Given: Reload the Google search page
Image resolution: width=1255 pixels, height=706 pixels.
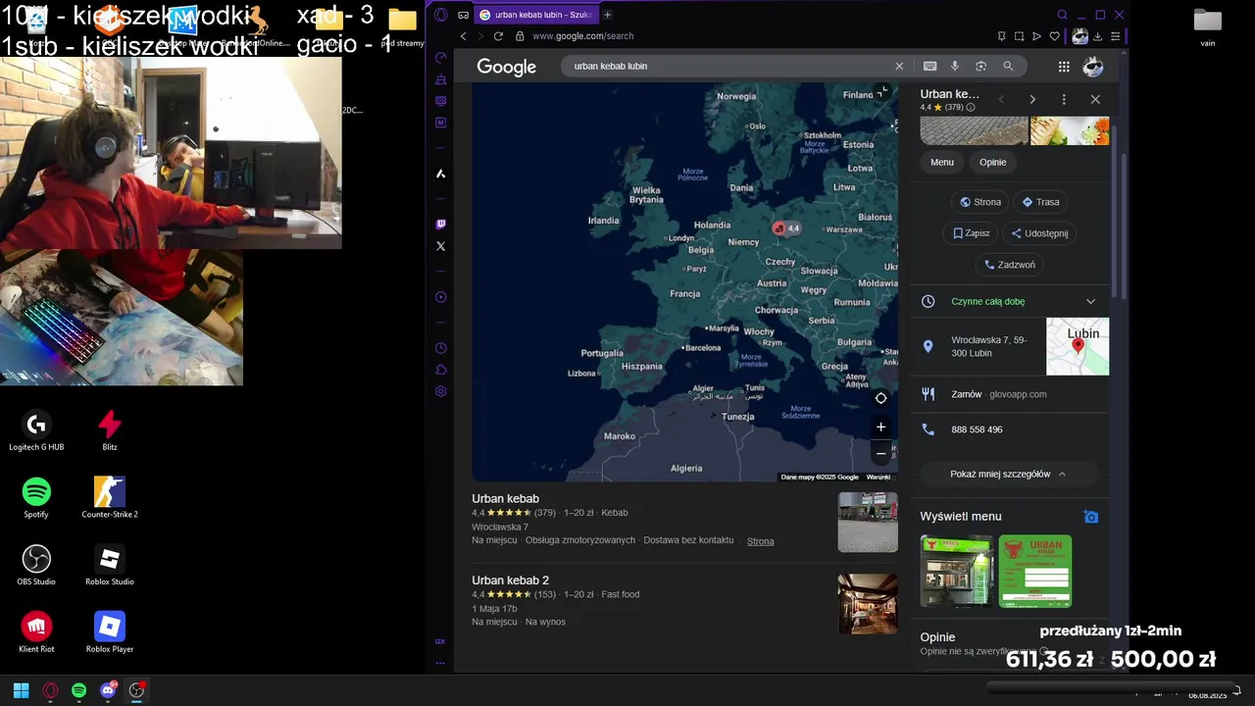Looking at the screenshot, I should pos(498,36).
